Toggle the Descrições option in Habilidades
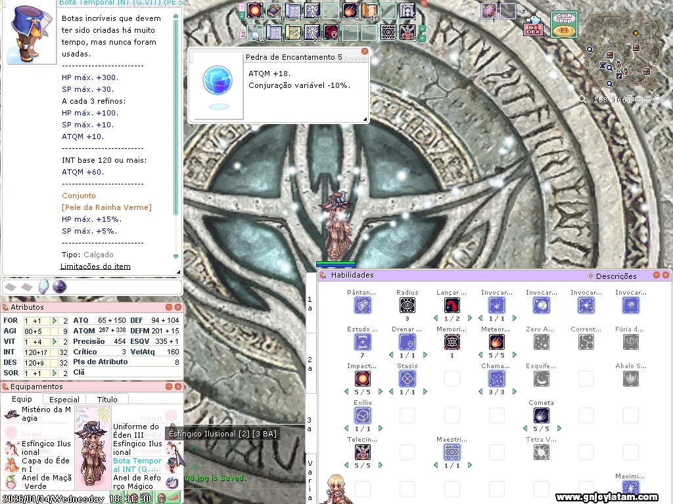This screenshot has height=504, width=673. [x=591, y=276]
